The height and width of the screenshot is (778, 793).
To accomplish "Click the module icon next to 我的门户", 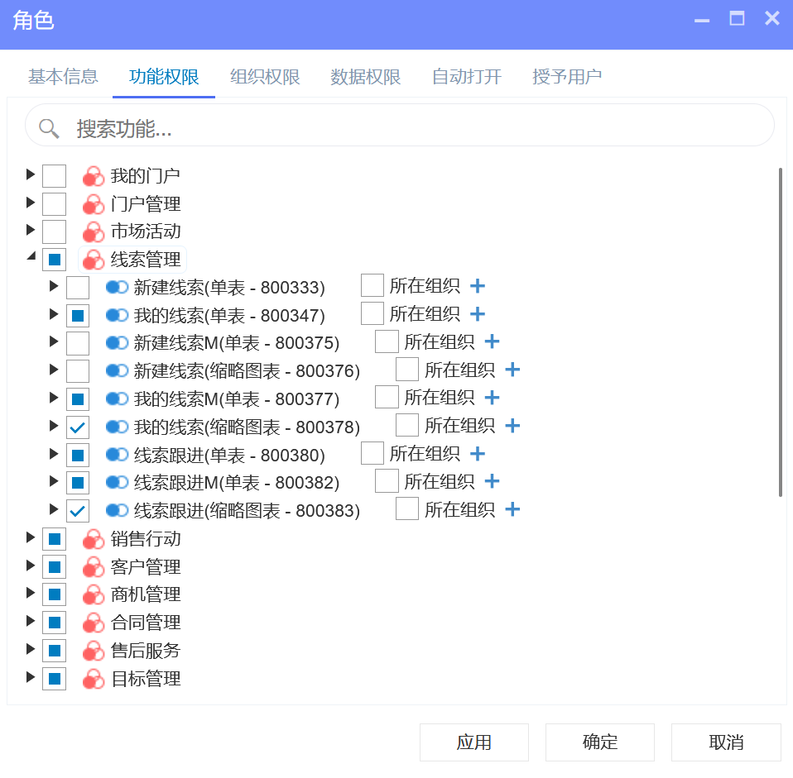I will [x=94, y=176].
